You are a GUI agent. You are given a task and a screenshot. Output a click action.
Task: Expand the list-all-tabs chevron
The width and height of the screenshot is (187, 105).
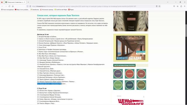click(x=167, y=2)
